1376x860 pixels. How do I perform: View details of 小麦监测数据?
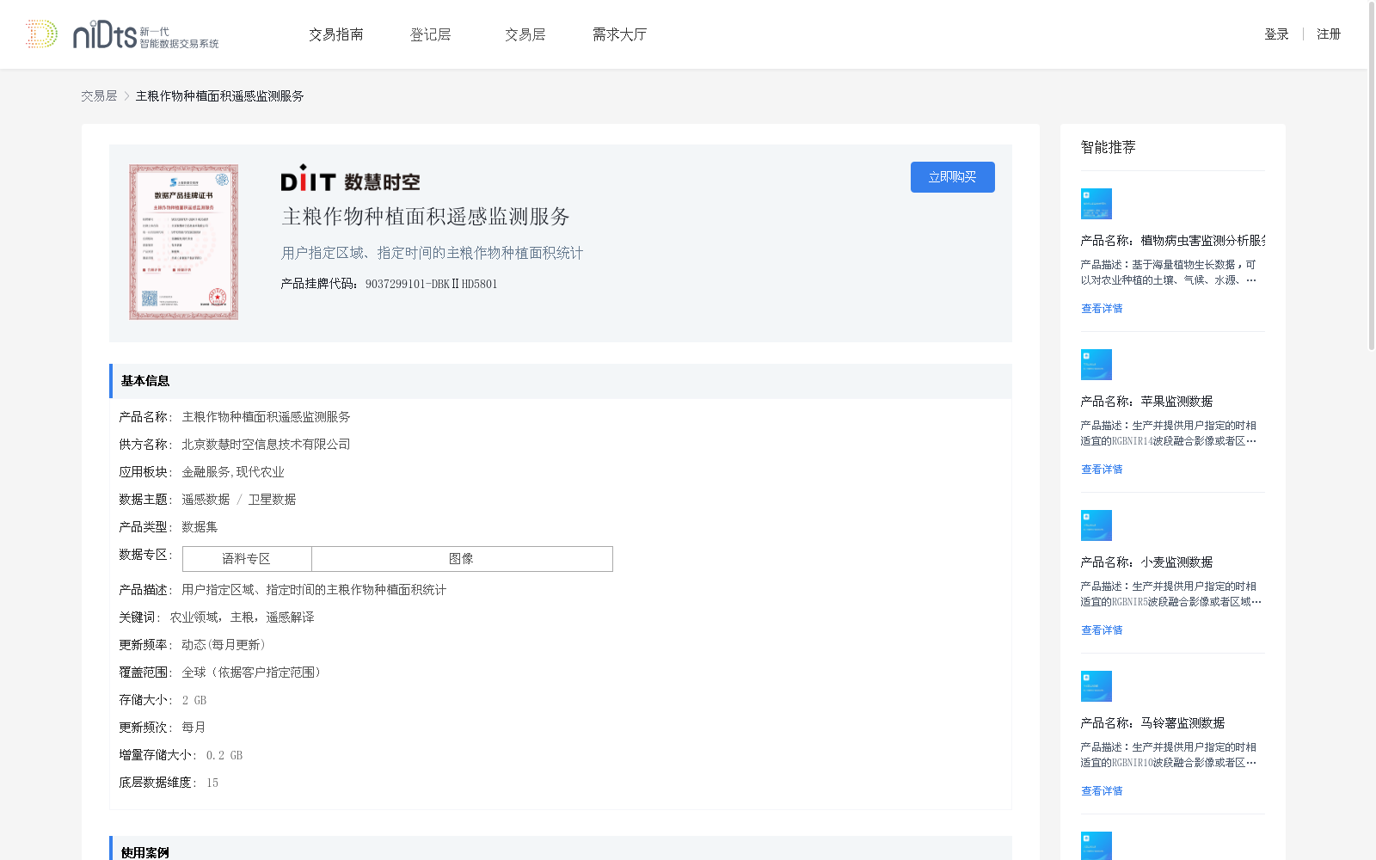pos(1102,630)
